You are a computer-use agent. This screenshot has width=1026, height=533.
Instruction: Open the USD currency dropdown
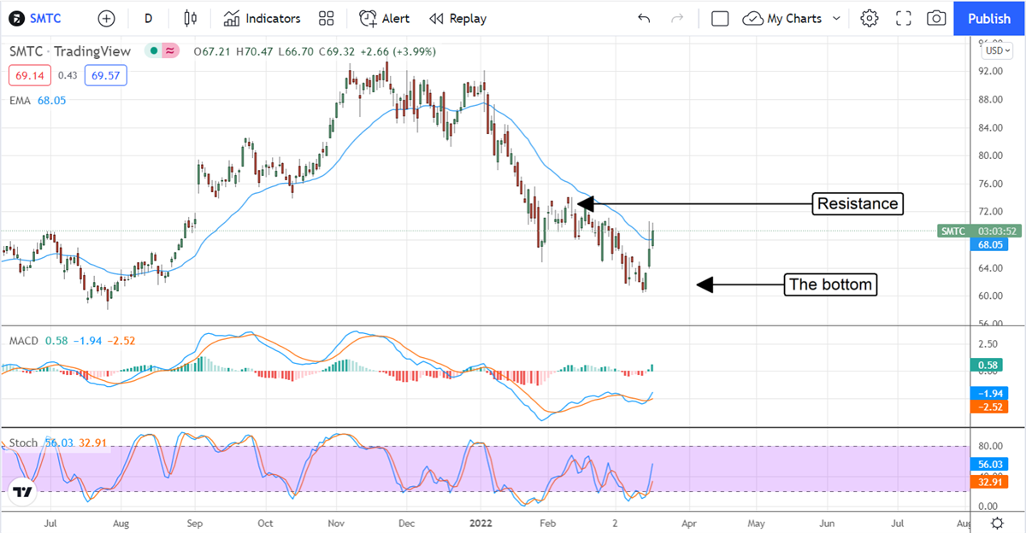tap(996, 50)
